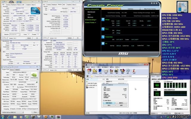This screenshot has height=119, width=191.
Task: Switch to the Validation tab in GPU-Z
Action: coord(17,70)
